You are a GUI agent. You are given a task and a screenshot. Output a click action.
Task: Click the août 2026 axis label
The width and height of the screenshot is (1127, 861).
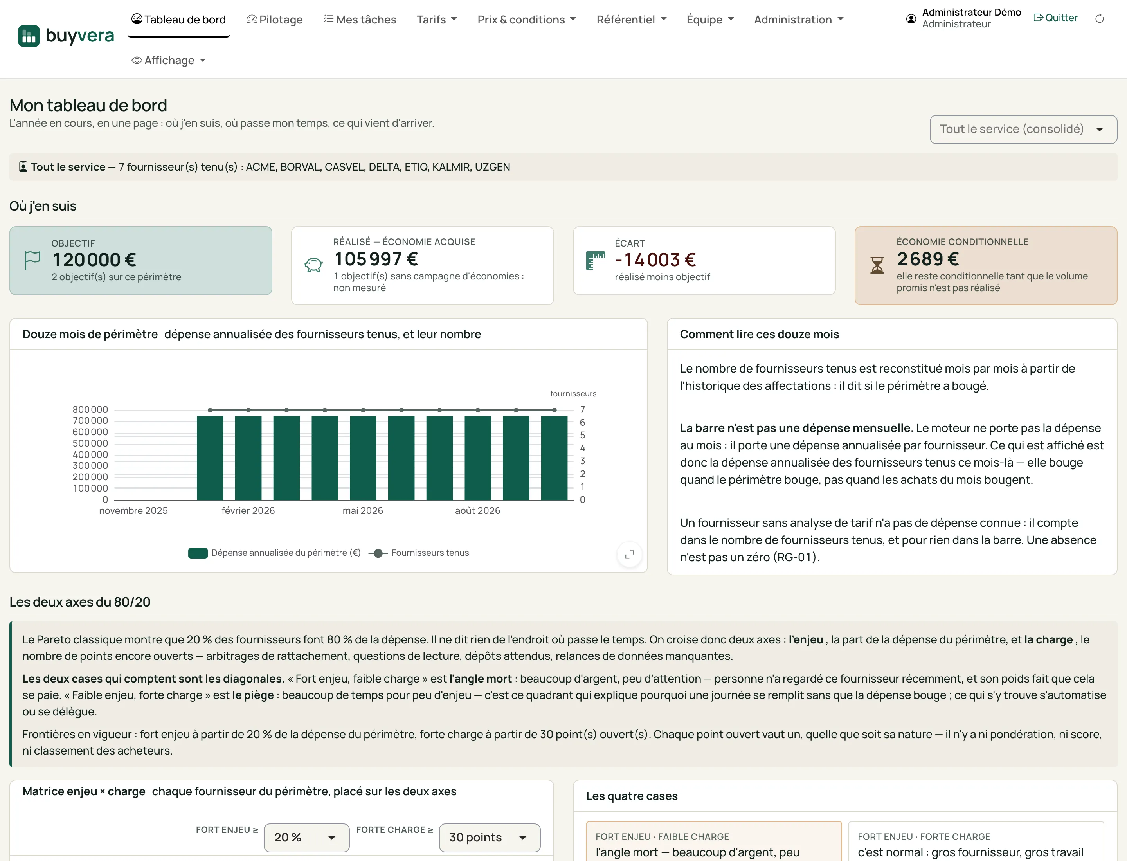(x=478, y=510)
